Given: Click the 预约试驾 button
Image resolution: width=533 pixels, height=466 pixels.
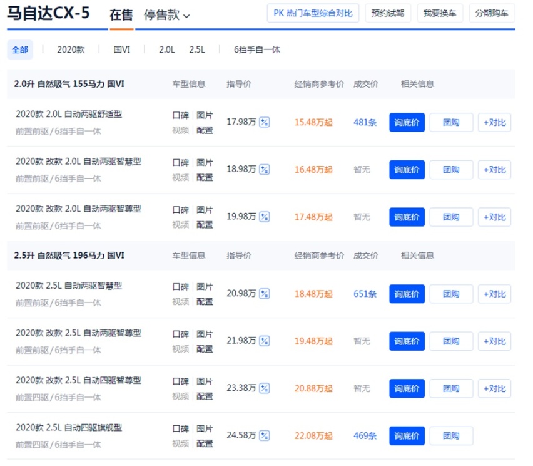Looking at the screenshot, I should click(x=388, y=13).
